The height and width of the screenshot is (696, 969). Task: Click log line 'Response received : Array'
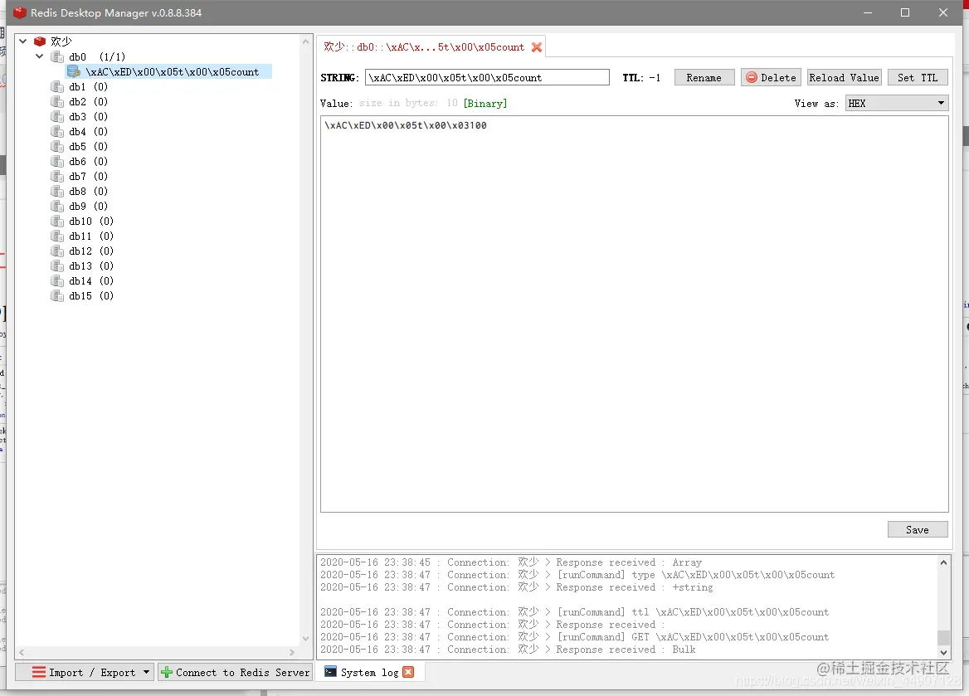pos(510,562)
